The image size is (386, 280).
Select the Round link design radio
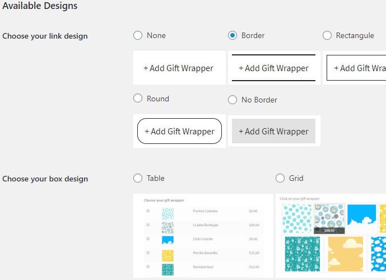138,99
